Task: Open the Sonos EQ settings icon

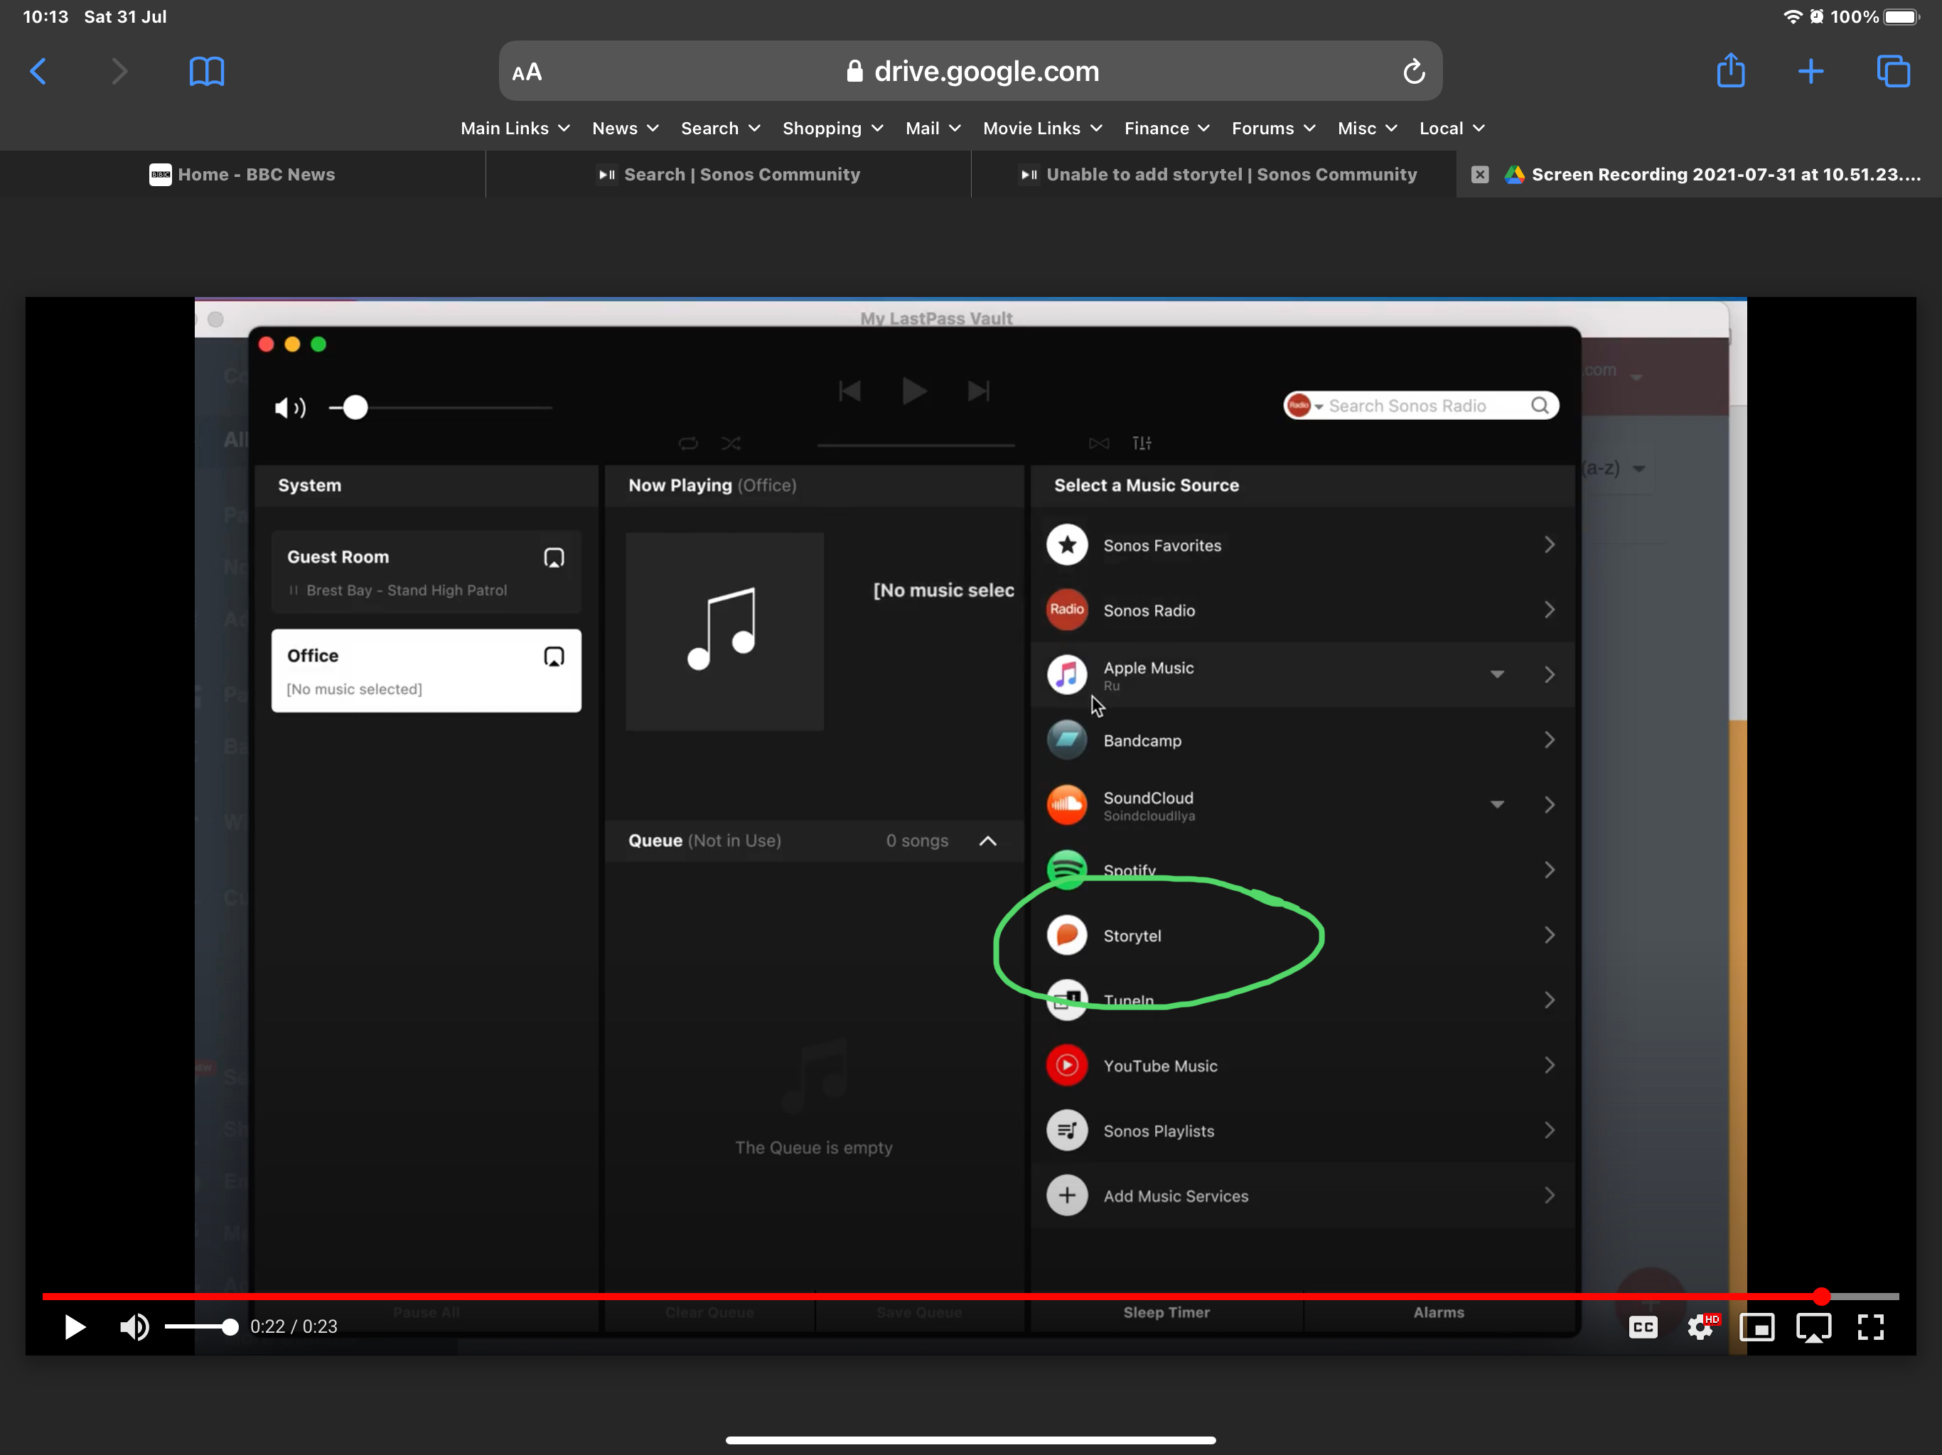Action: click(1142, 443)
